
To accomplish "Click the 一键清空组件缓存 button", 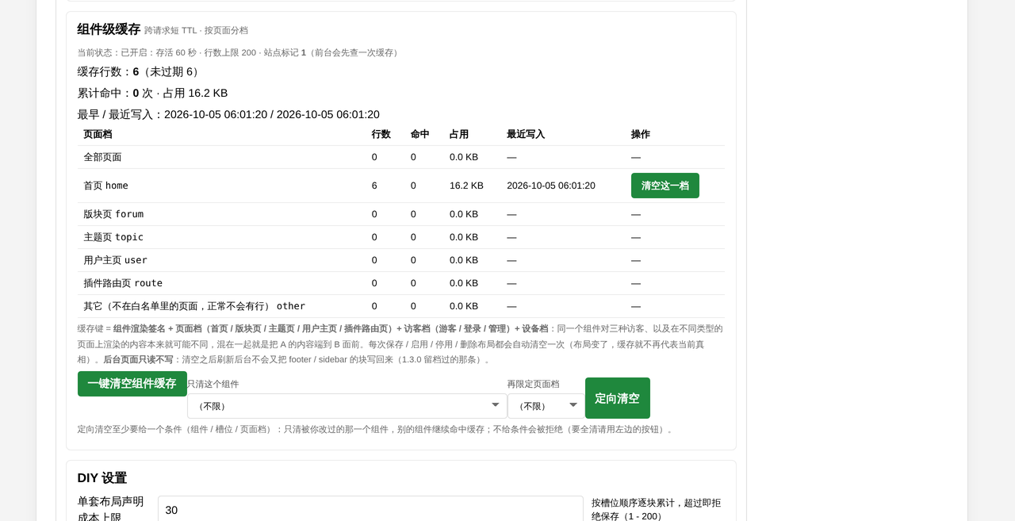I will point(132,384).
